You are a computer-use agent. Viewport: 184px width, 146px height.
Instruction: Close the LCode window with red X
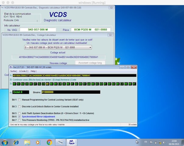[134, 67]
